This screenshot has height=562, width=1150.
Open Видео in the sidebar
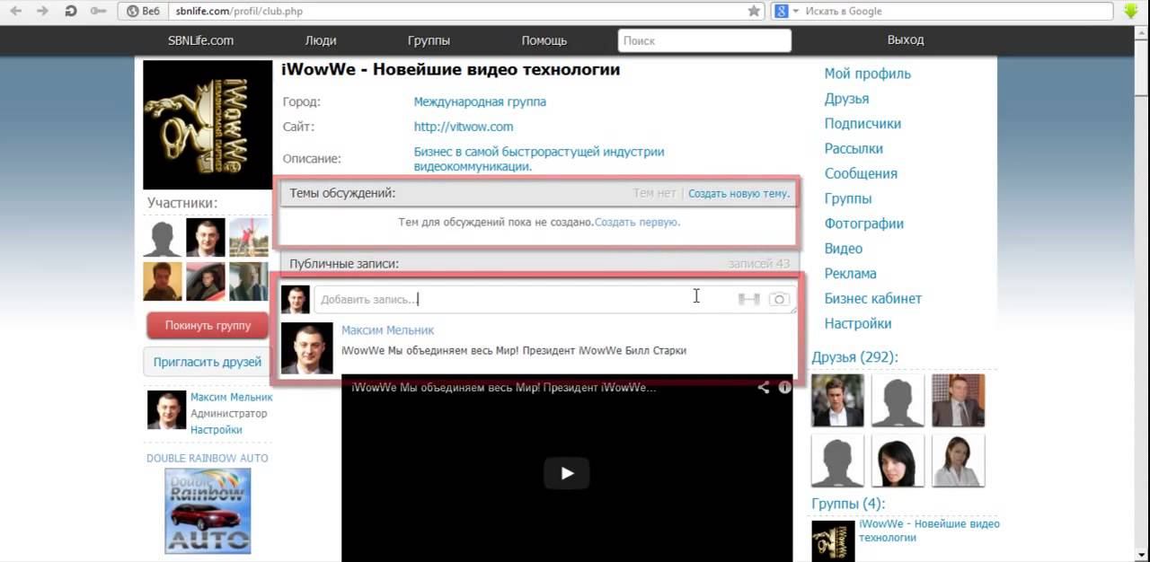(844, 249)
